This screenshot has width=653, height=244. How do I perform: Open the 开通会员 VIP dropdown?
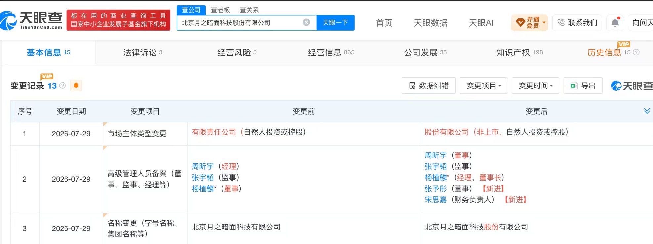click(530, 23)
